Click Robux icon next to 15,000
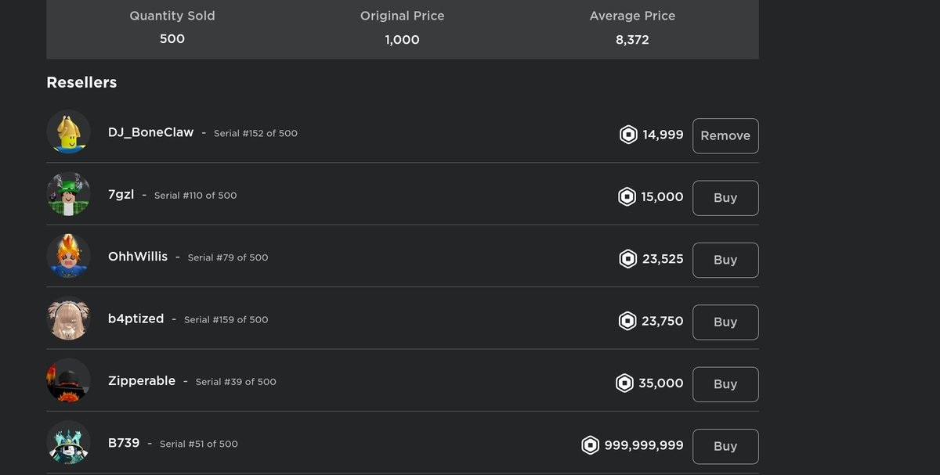 [x=627, y=197]
